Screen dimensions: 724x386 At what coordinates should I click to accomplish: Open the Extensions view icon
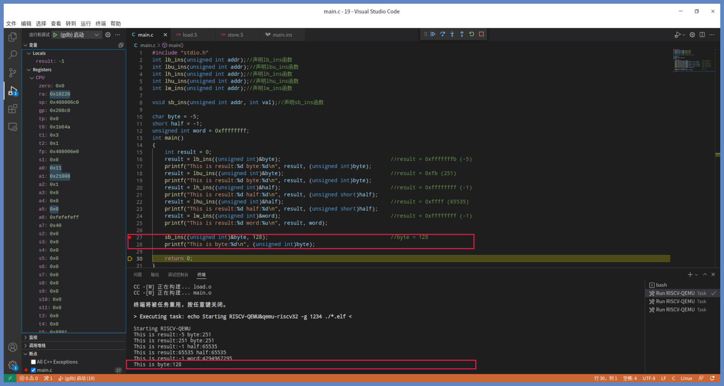[12, 109]
